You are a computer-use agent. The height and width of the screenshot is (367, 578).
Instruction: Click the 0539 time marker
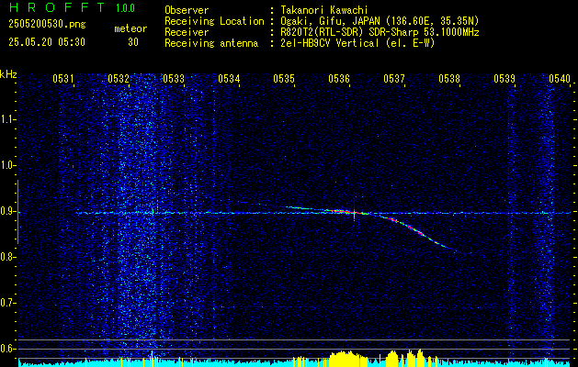coord(504,78)
